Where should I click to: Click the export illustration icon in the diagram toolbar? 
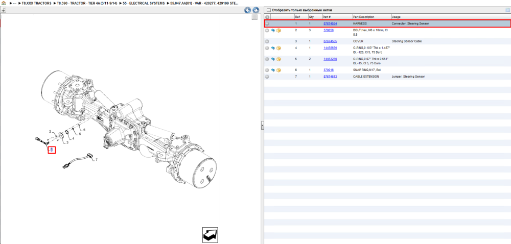[3, 10]
